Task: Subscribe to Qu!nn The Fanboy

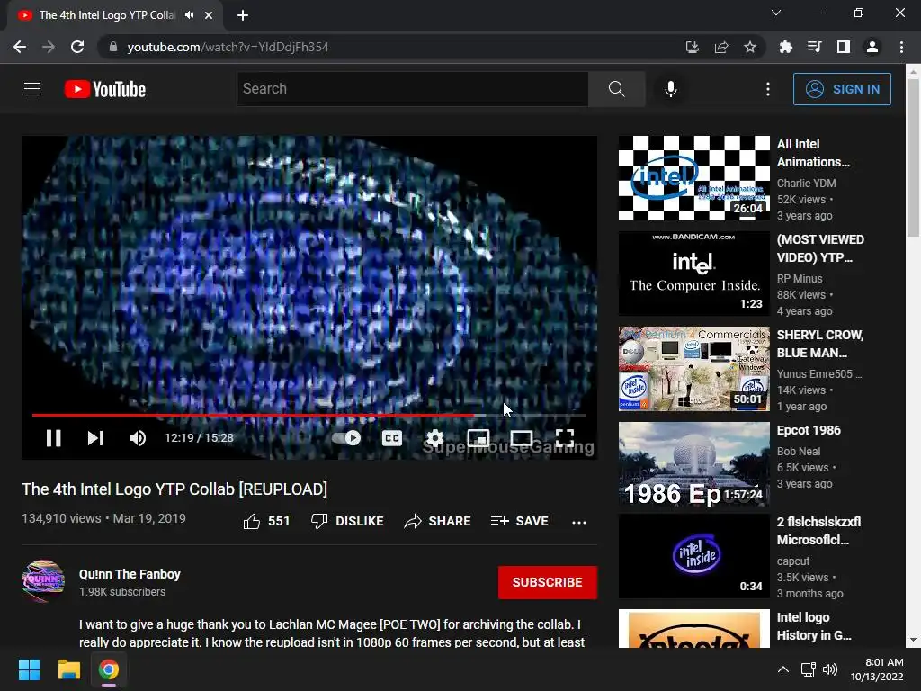Action: (548, 582)
